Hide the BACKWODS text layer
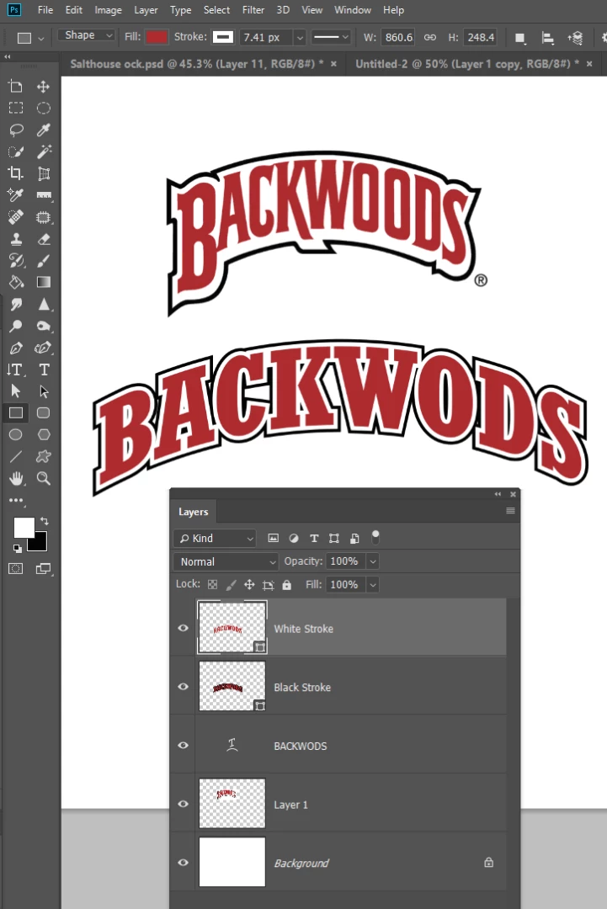The image size is (607, 909). (x=184, y=745)
